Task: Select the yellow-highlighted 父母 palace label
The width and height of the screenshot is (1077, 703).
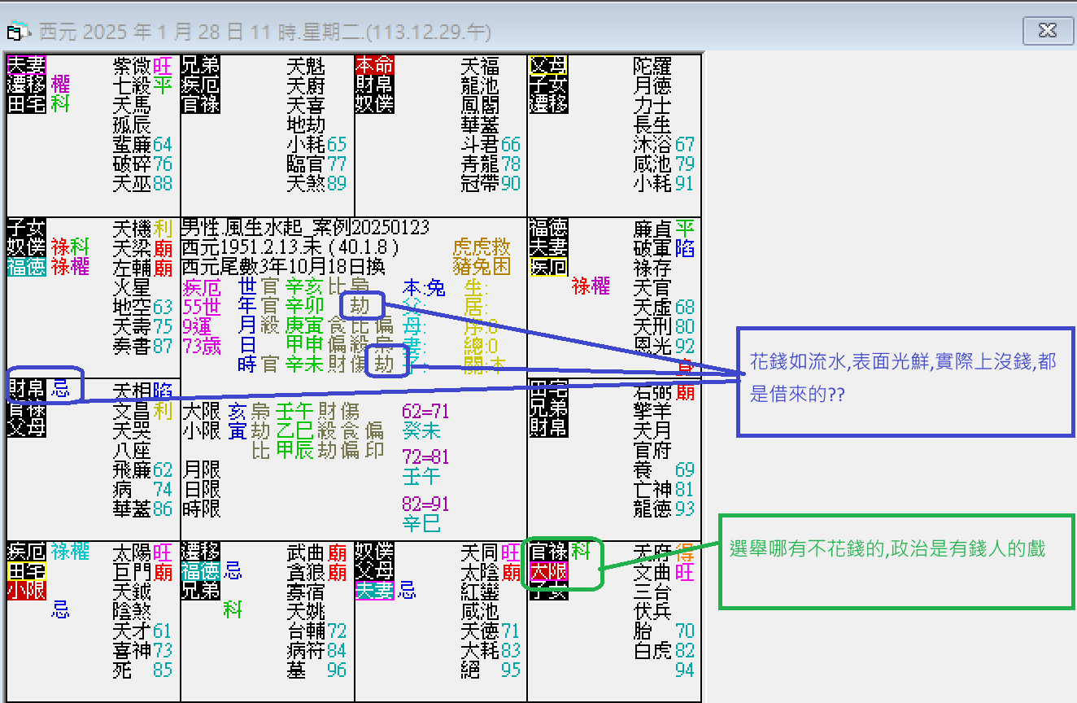Action: (548, 64)
